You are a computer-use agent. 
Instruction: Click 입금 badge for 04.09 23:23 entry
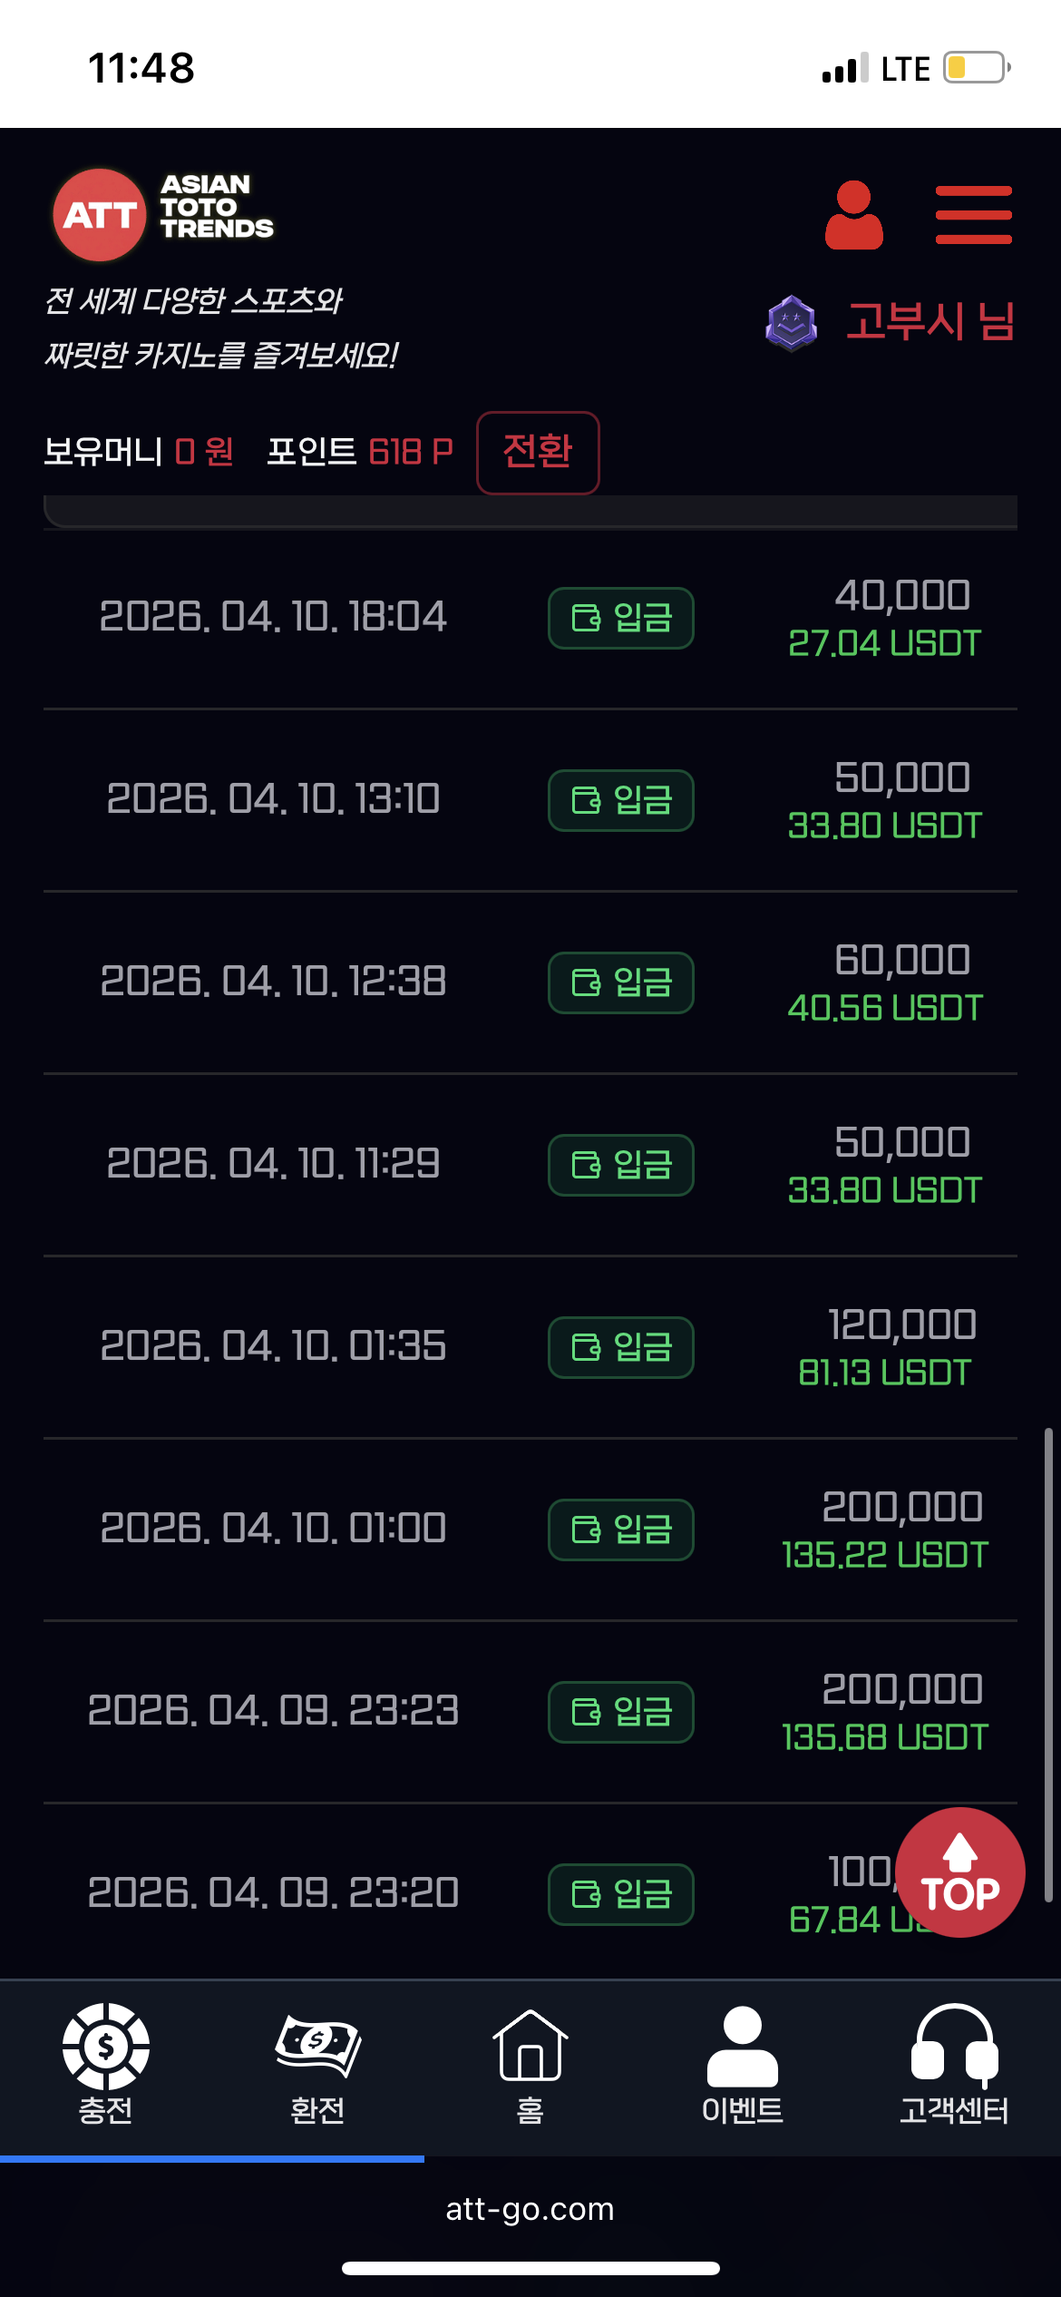tap(621, 1712)
